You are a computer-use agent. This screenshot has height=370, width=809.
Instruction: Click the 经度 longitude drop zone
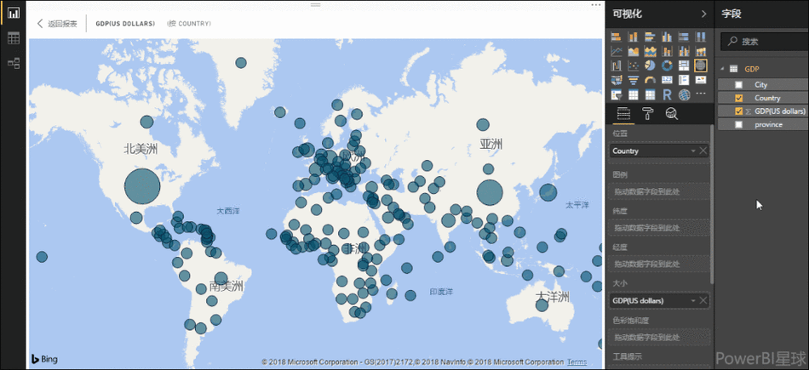pos(659,264)
